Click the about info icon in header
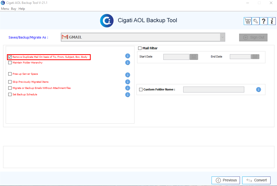This screenshot has height=186, width=277. pyautogui.click(x=272, y=21)
